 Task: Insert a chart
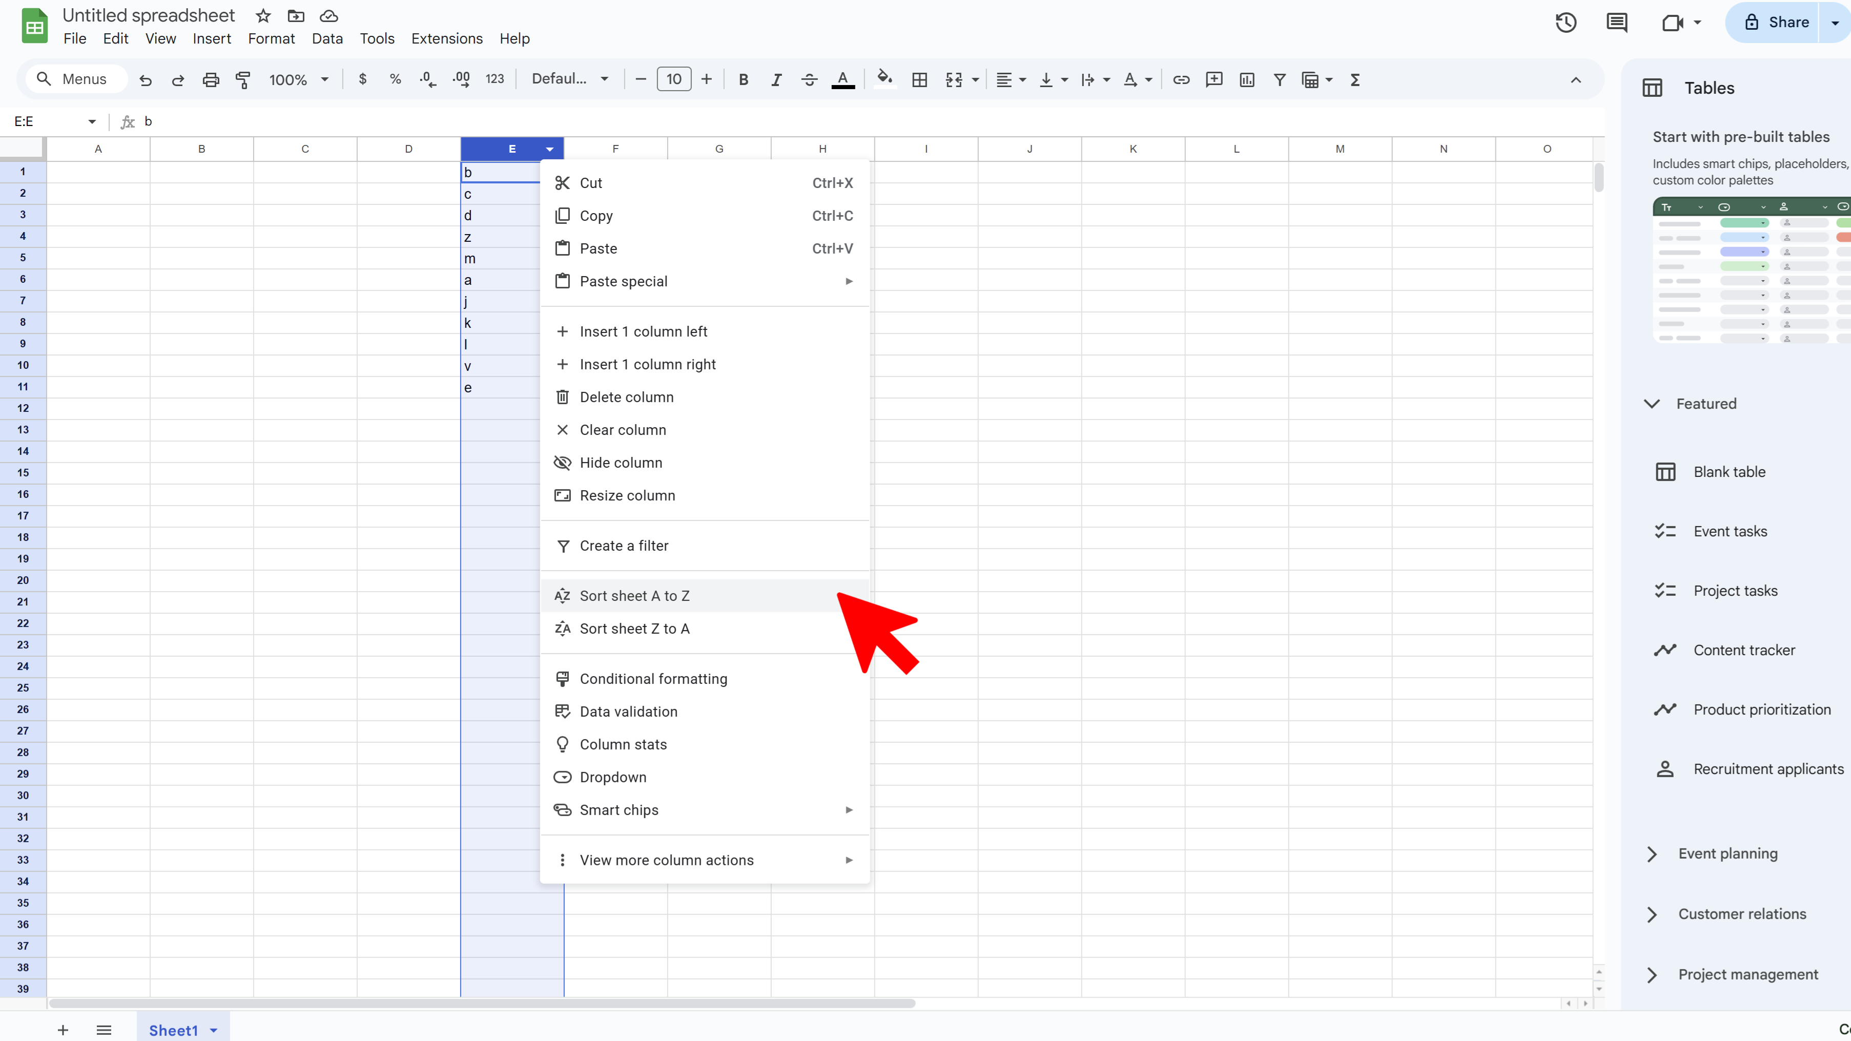(x=1247, y=80)
